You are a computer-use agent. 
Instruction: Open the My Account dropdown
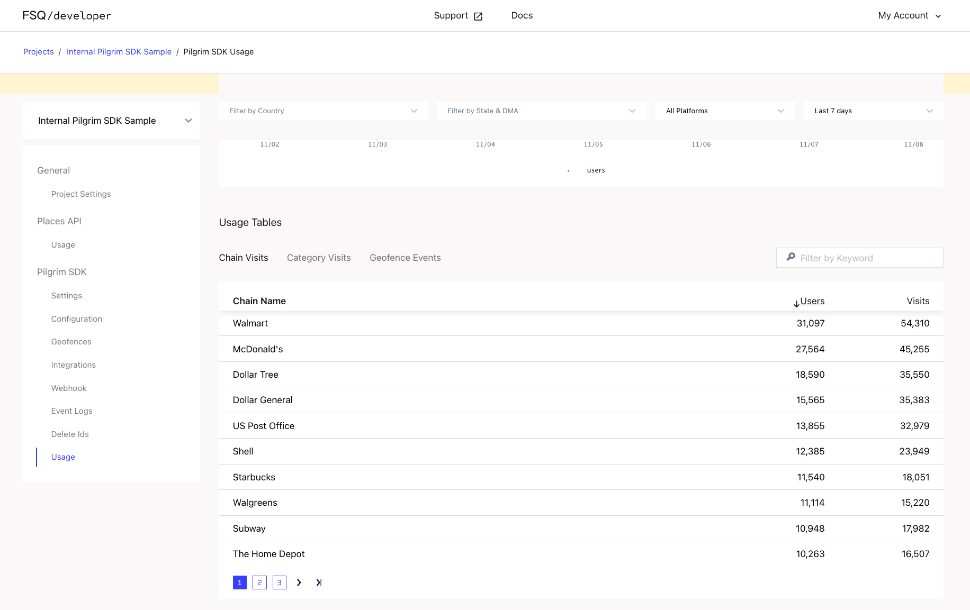tap(910, 16)
